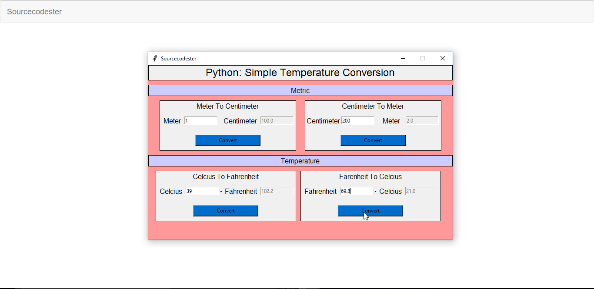This screenshot has width=594, height=289.
Task: Click the Temperature section header
Action: coord(300,161)
